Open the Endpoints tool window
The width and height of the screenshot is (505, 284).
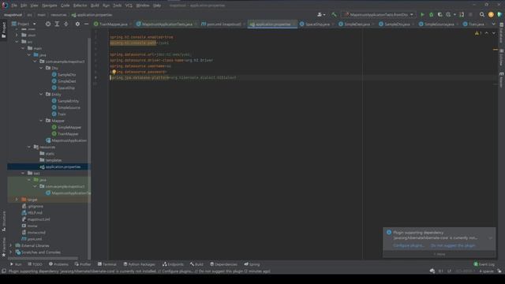[173, 264]
